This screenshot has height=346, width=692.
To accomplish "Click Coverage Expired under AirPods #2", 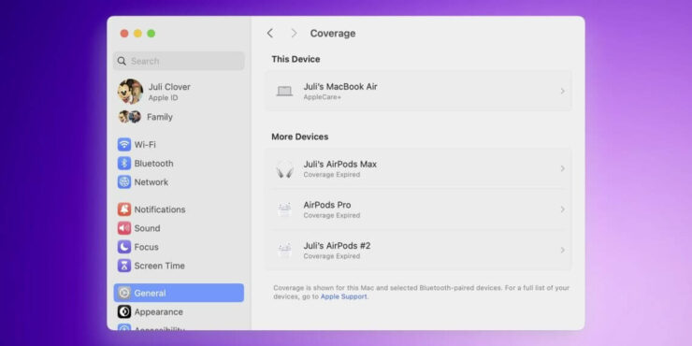I will [x=331, y=256].
